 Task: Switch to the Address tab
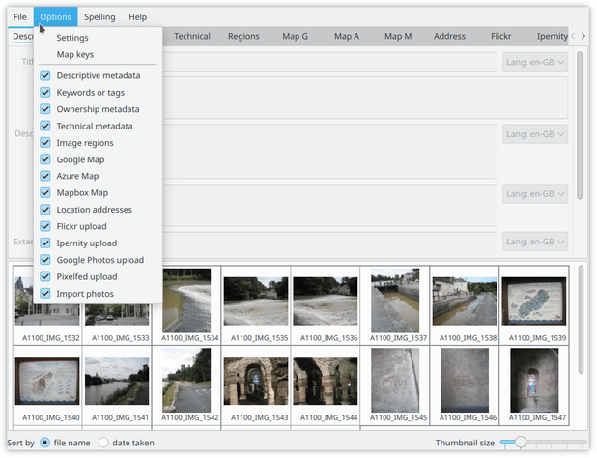[449, 36]
